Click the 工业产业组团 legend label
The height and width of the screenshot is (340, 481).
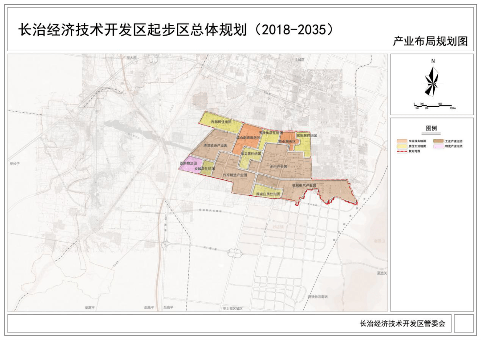coord(453,141)
